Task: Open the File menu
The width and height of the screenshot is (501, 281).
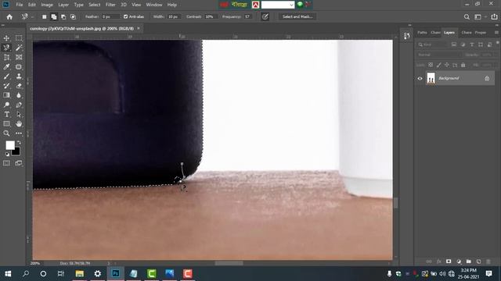Action: click(20, 5)
